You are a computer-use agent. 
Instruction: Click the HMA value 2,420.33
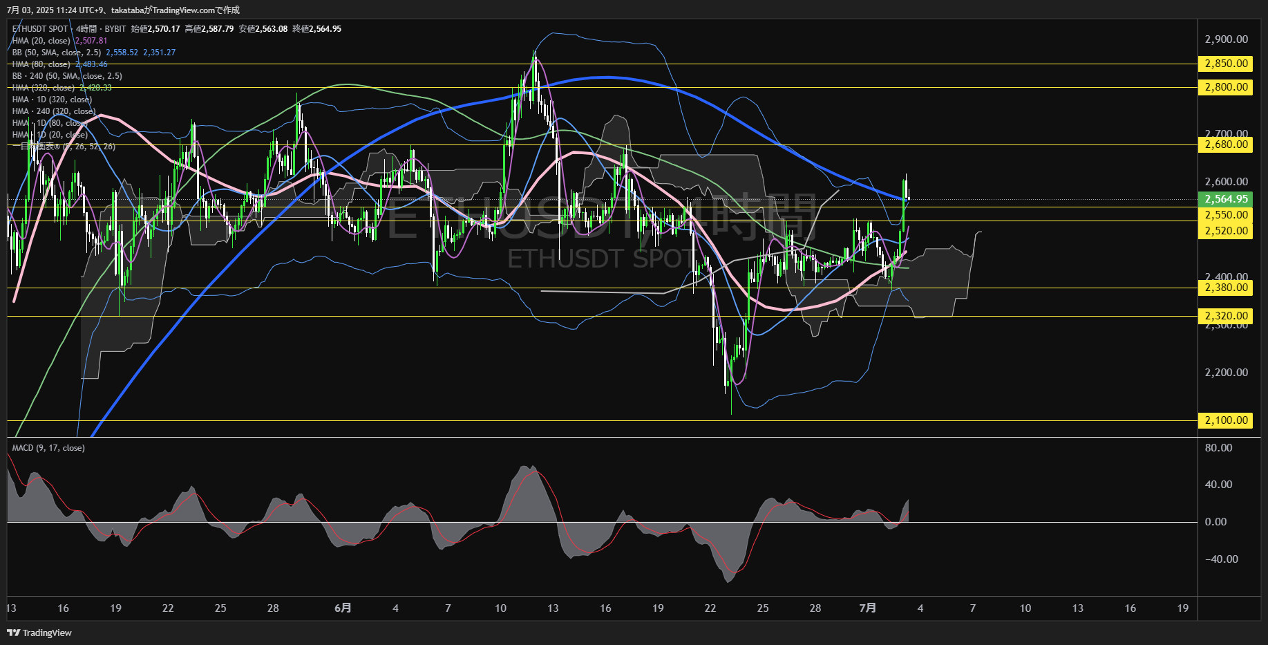[x=95, y=88]
